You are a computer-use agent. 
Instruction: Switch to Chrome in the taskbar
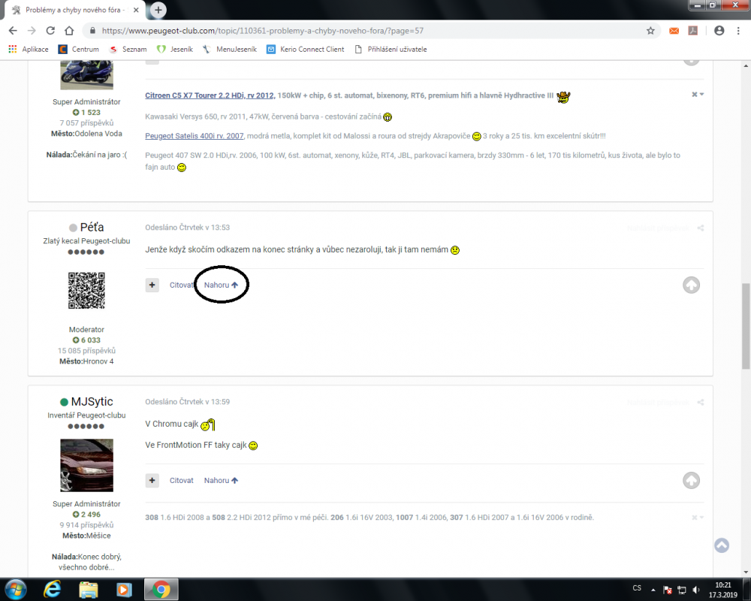(161, 589)
